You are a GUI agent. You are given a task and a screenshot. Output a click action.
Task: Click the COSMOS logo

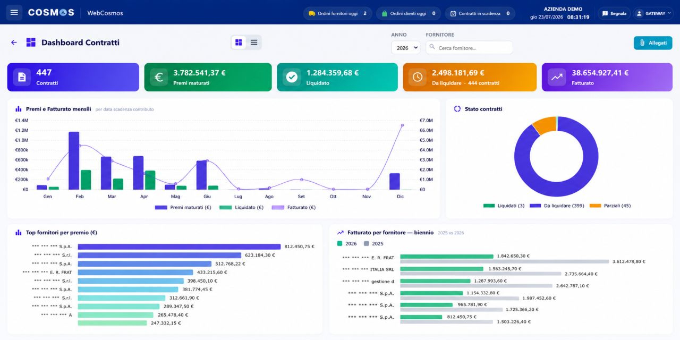(x=51, y=13)
